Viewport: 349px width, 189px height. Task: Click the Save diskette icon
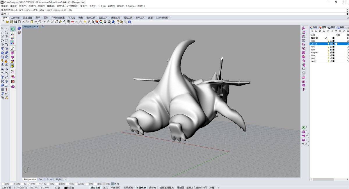tap(11, 22)
